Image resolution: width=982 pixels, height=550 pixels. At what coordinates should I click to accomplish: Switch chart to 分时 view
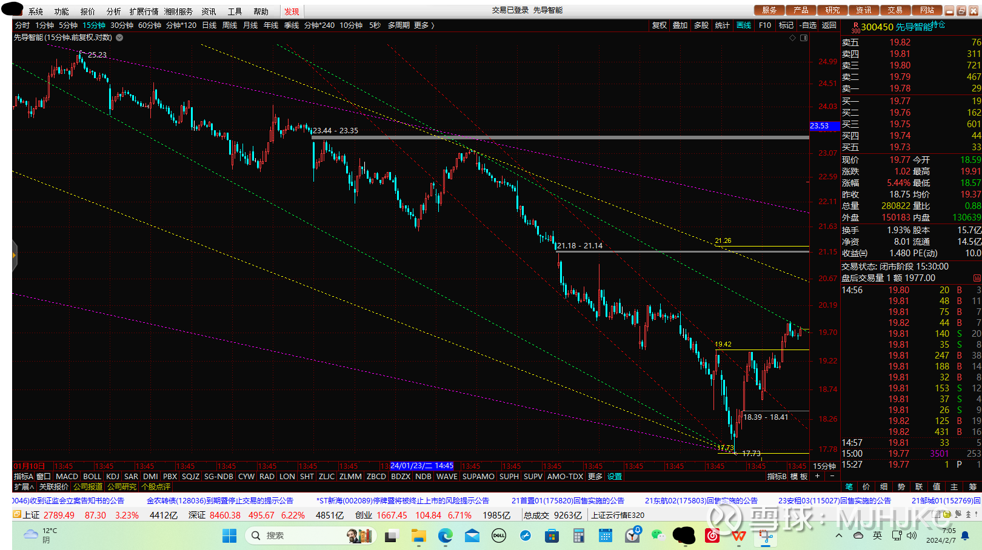(22, 25)
